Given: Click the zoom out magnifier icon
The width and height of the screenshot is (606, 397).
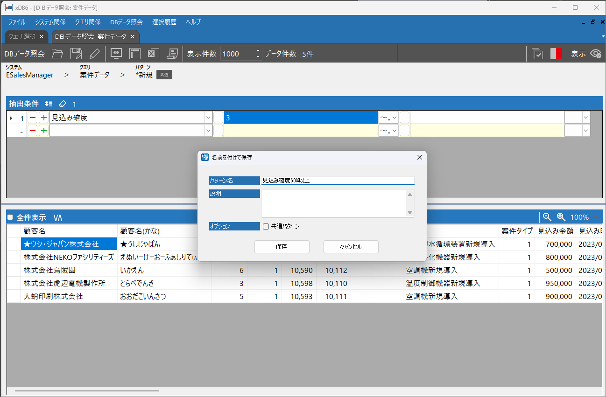Looking at the screenshot, I should (x=547, y=217).
